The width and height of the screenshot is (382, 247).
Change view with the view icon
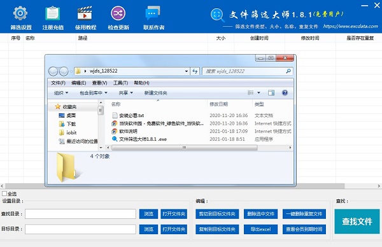250,92
